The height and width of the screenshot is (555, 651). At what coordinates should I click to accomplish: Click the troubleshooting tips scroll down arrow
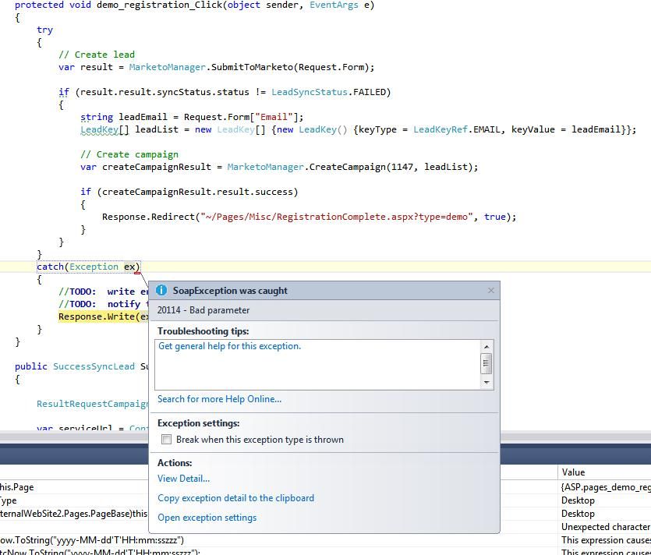tap(486, 382)
